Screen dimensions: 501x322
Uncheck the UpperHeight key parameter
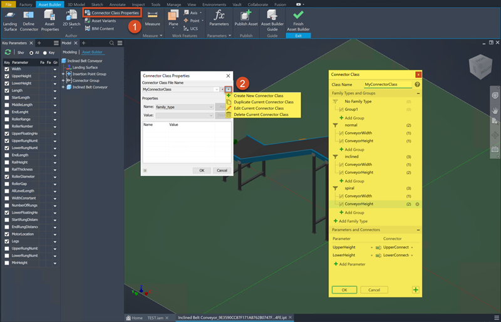point(7,76)
